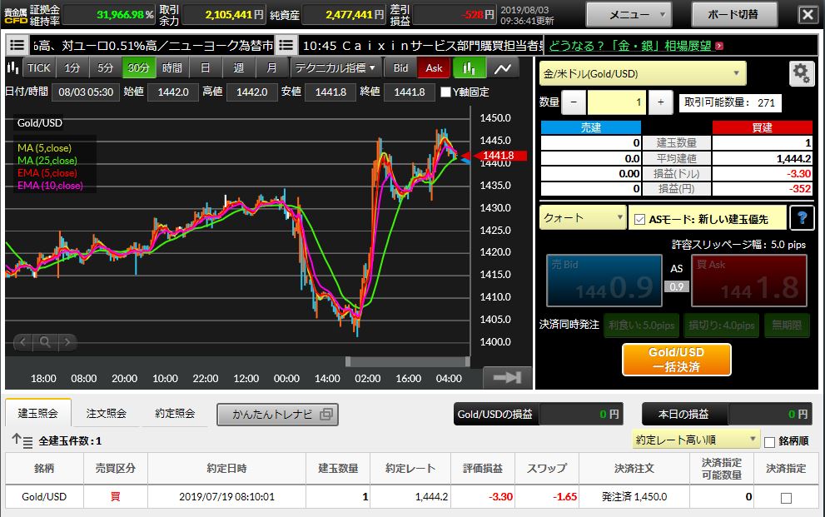Buy at 買 Ask 1441.8 price
Viewport: 825px width, 517px height.
coord(748,281)
